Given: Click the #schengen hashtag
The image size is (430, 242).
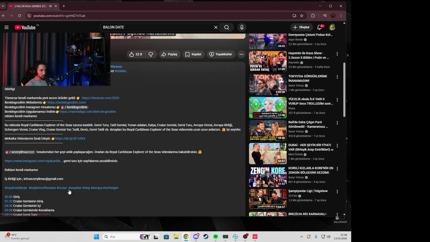Looking at the screenshot, I should (111, 188).
